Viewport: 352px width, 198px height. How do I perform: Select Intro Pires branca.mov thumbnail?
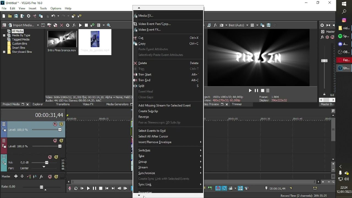[62, 39]
